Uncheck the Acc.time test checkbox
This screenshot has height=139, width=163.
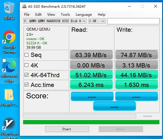coord(27,85)
